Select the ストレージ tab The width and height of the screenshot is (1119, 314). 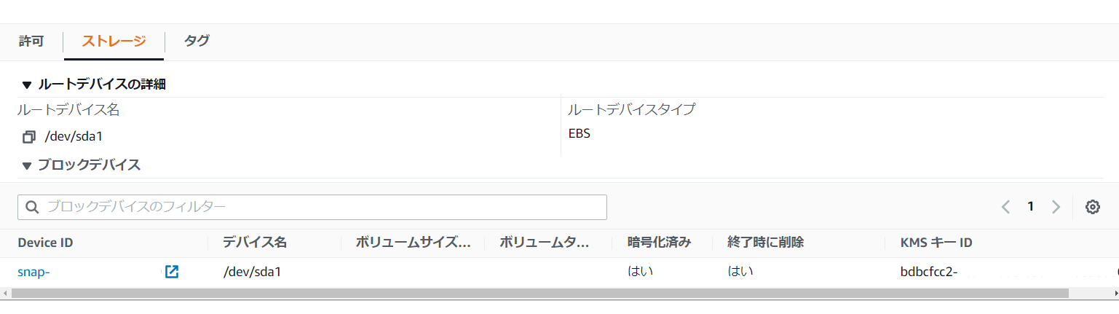[114, 41]
